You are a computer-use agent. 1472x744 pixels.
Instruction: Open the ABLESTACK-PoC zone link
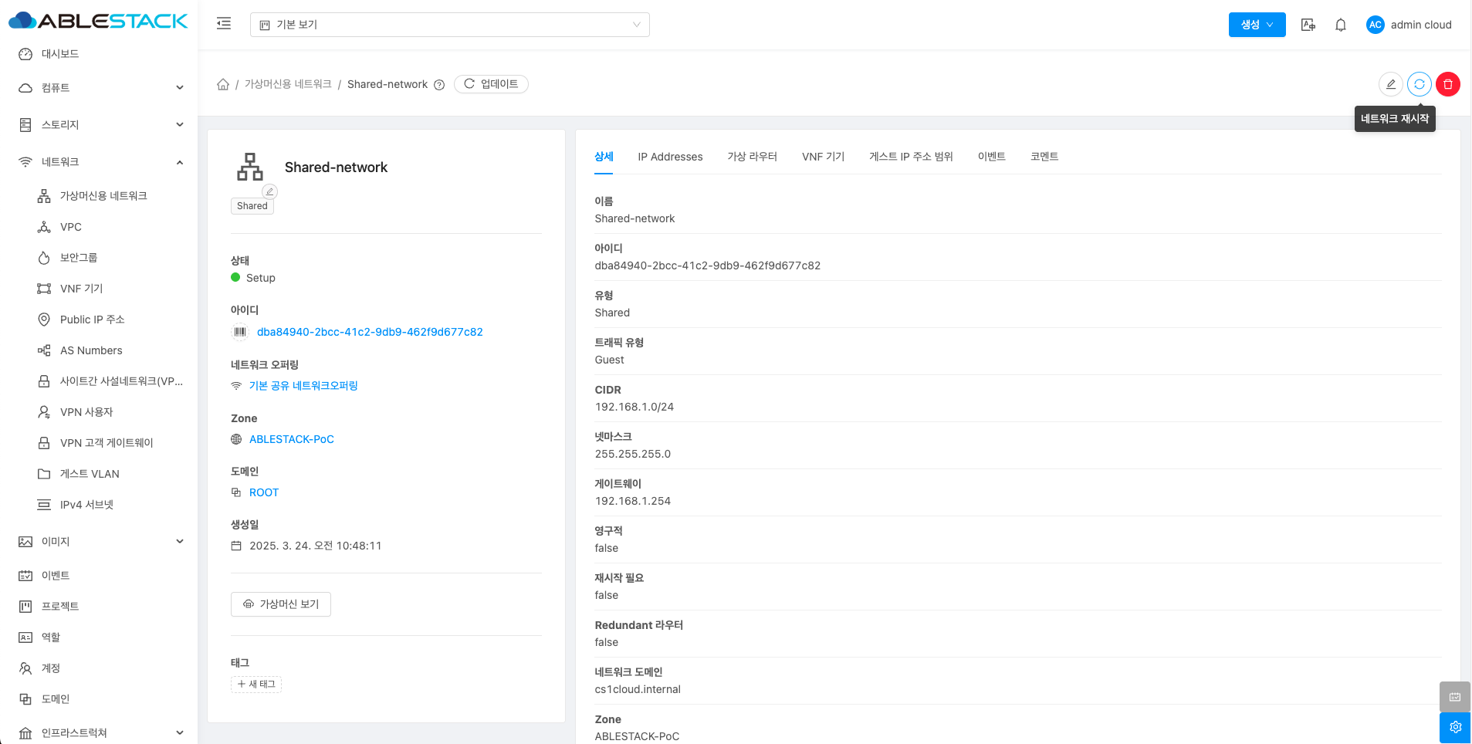coord(291,439)
